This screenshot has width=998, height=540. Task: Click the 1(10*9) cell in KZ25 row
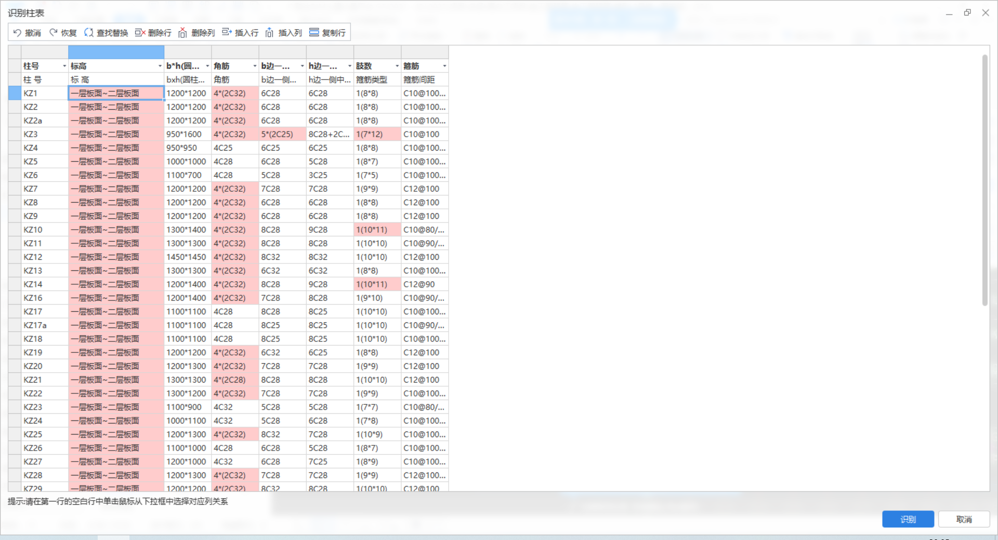pos(377,434)
